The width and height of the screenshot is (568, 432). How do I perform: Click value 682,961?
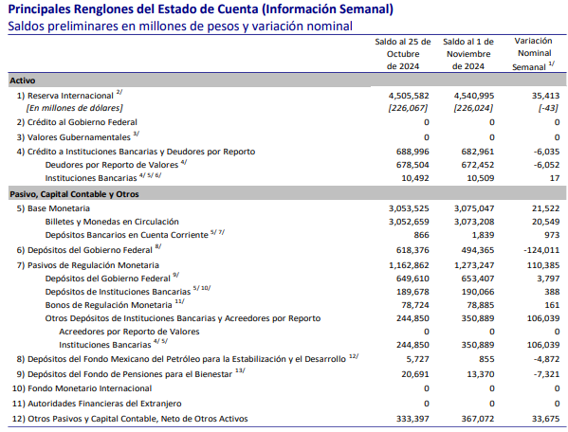pyautogui.click(x=477, y=152)
